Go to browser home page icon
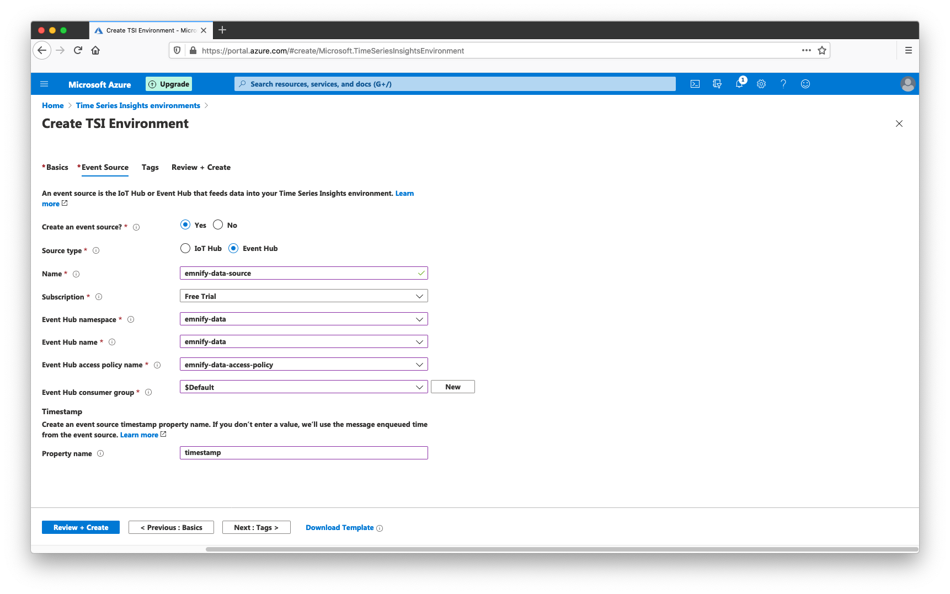 (x=95, y=50)
